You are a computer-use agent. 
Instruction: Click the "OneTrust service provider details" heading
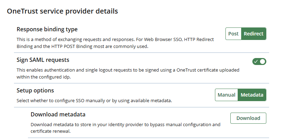63,11
